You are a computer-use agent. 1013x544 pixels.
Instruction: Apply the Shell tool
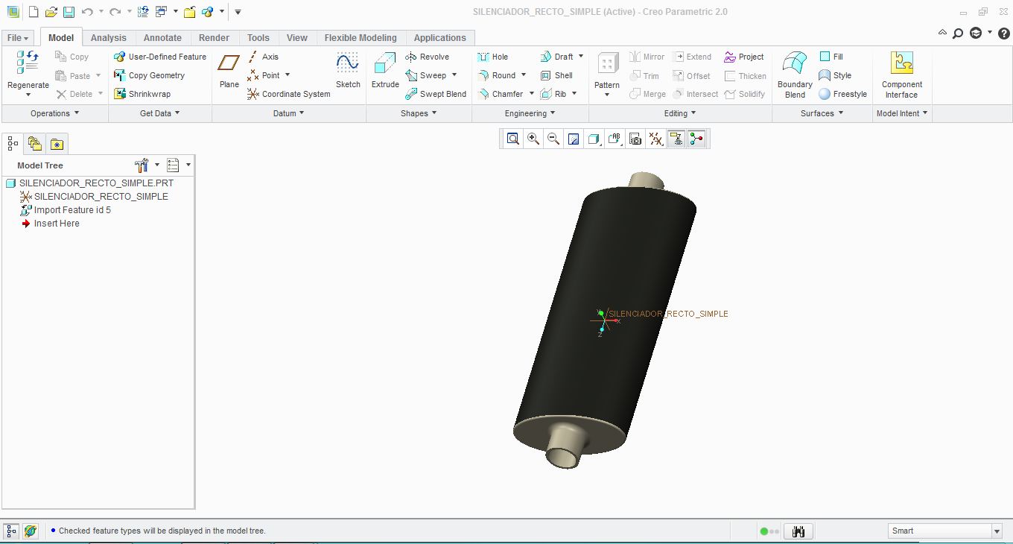coord(556,75)
